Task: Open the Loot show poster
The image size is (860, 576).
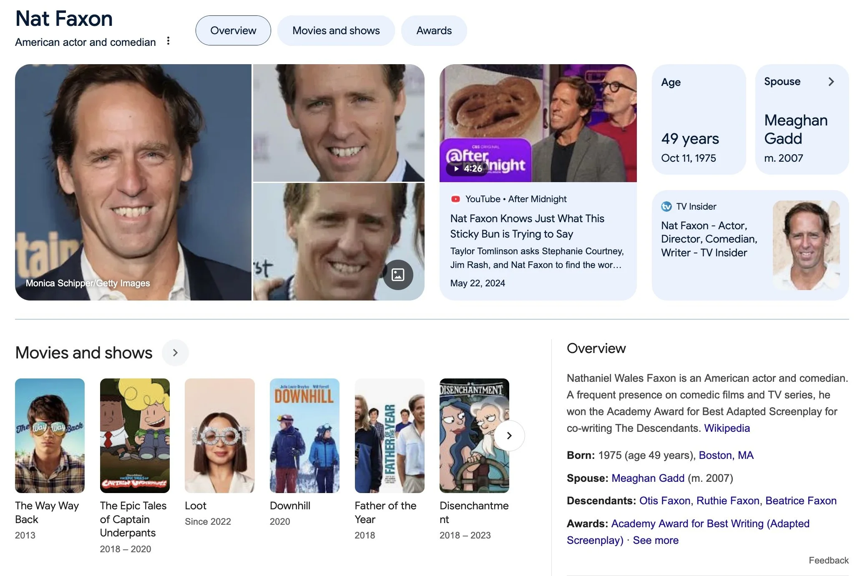Action: 219,436
